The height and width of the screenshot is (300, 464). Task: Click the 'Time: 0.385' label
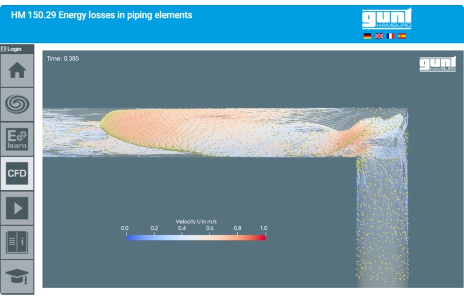tap(63, 58)
